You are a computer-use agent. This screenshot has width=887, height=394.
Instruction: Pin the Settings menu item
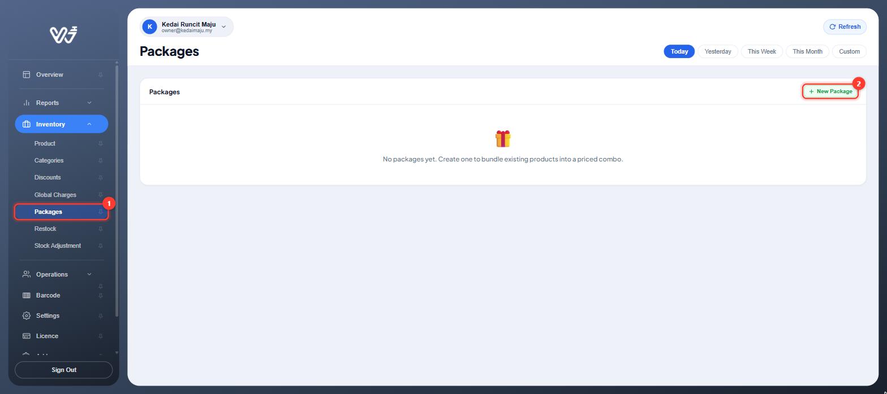101,316
